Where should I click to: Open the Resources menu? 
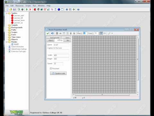(20, 5)
